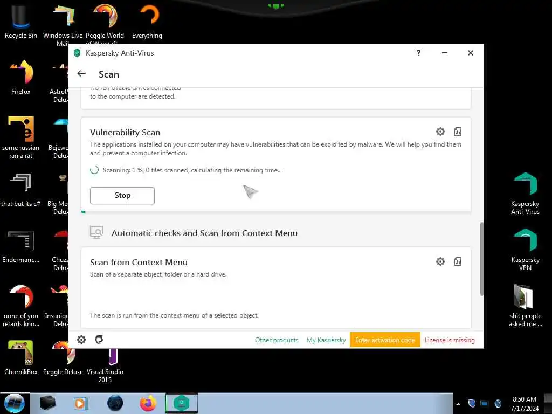Viewport: 552px width, 414px height.
Task: Open Kaspersky help question mark
Action: point(418,53)
